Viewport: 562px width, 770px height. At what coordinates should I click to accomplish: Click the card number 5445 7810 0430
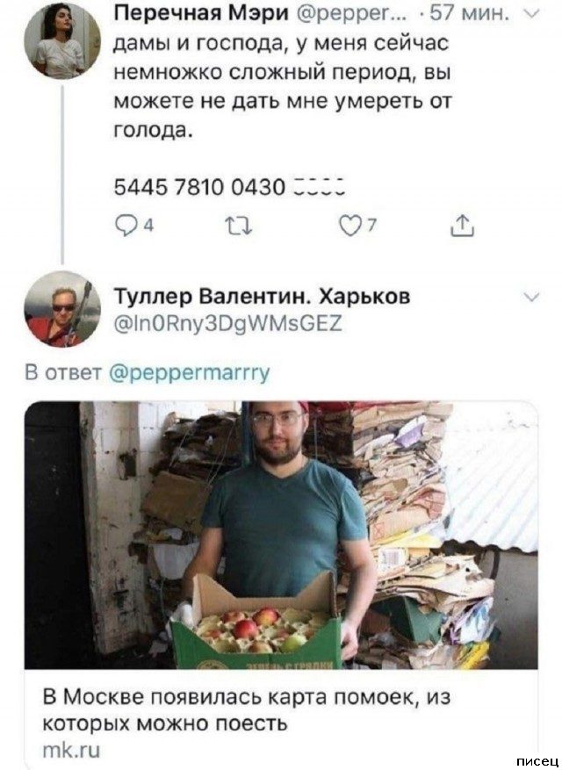pyautogui.click(x=199, y=188)
